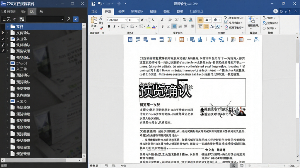The image size is (300, 168).
Task: Click the first blue icon in the secondary toolbar
Action: [x=130, y=39]
